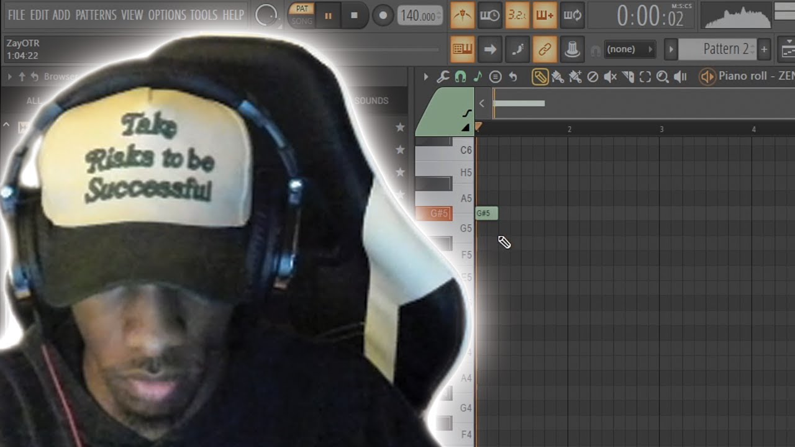Screen dimensions: 795x447
Task: Stop playback with the stop button
Action: pos(354,16)
